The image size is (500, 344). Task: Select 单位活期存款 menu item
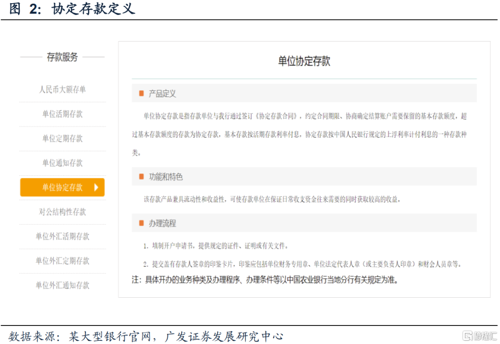(x=62, y=114)
